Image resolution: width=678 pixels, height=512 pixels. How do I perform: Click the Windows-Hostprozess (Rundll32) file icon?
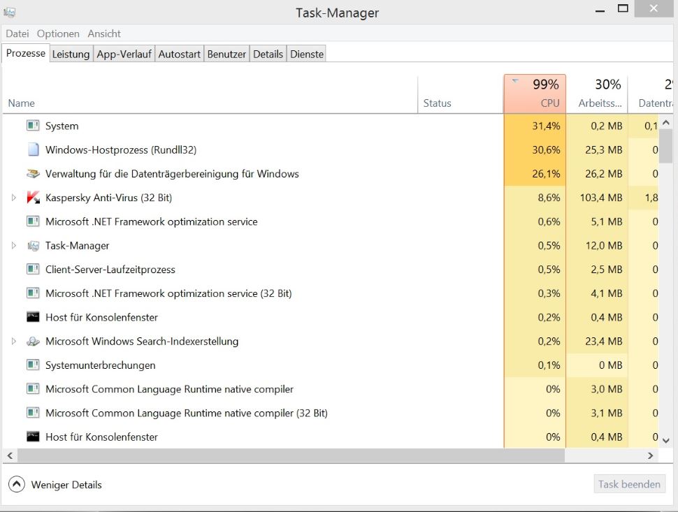(x=33, y=150)
